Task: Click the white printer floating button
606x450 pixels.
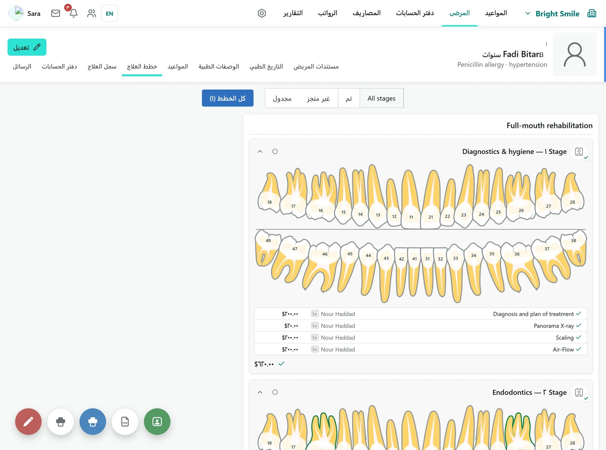Action: [x=61, y=421]
